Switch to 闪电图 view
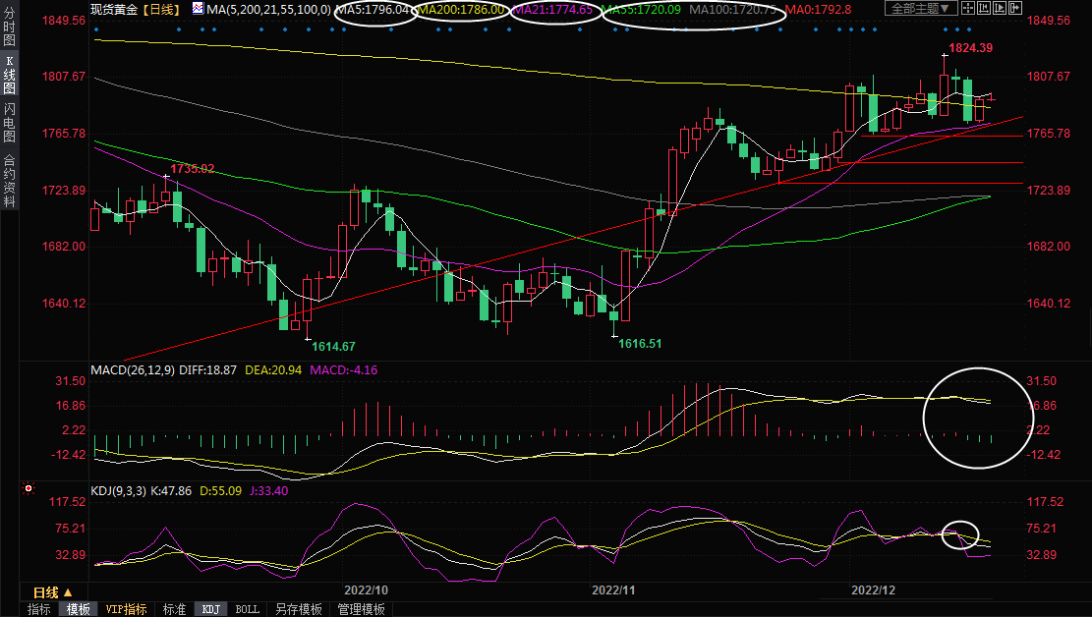The image size is (1092, 617). click(9, 122)
